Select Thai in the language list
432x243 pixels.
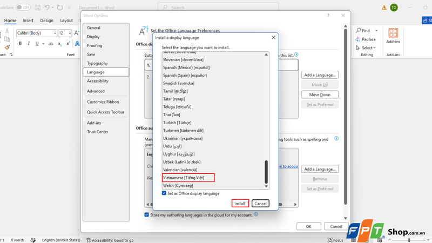click(x=213, y=114)
